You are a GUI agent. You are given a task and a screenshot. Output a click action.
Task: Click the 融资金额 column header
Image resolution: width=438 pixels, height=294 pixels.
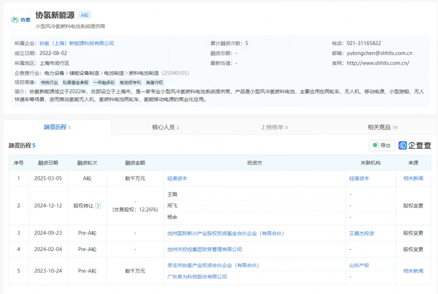(x=135, y=163)
